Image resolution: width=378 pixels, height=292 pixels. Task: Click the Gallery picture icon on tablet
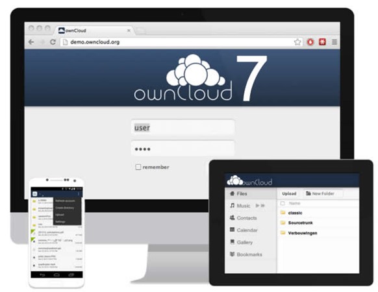[233, 241]
